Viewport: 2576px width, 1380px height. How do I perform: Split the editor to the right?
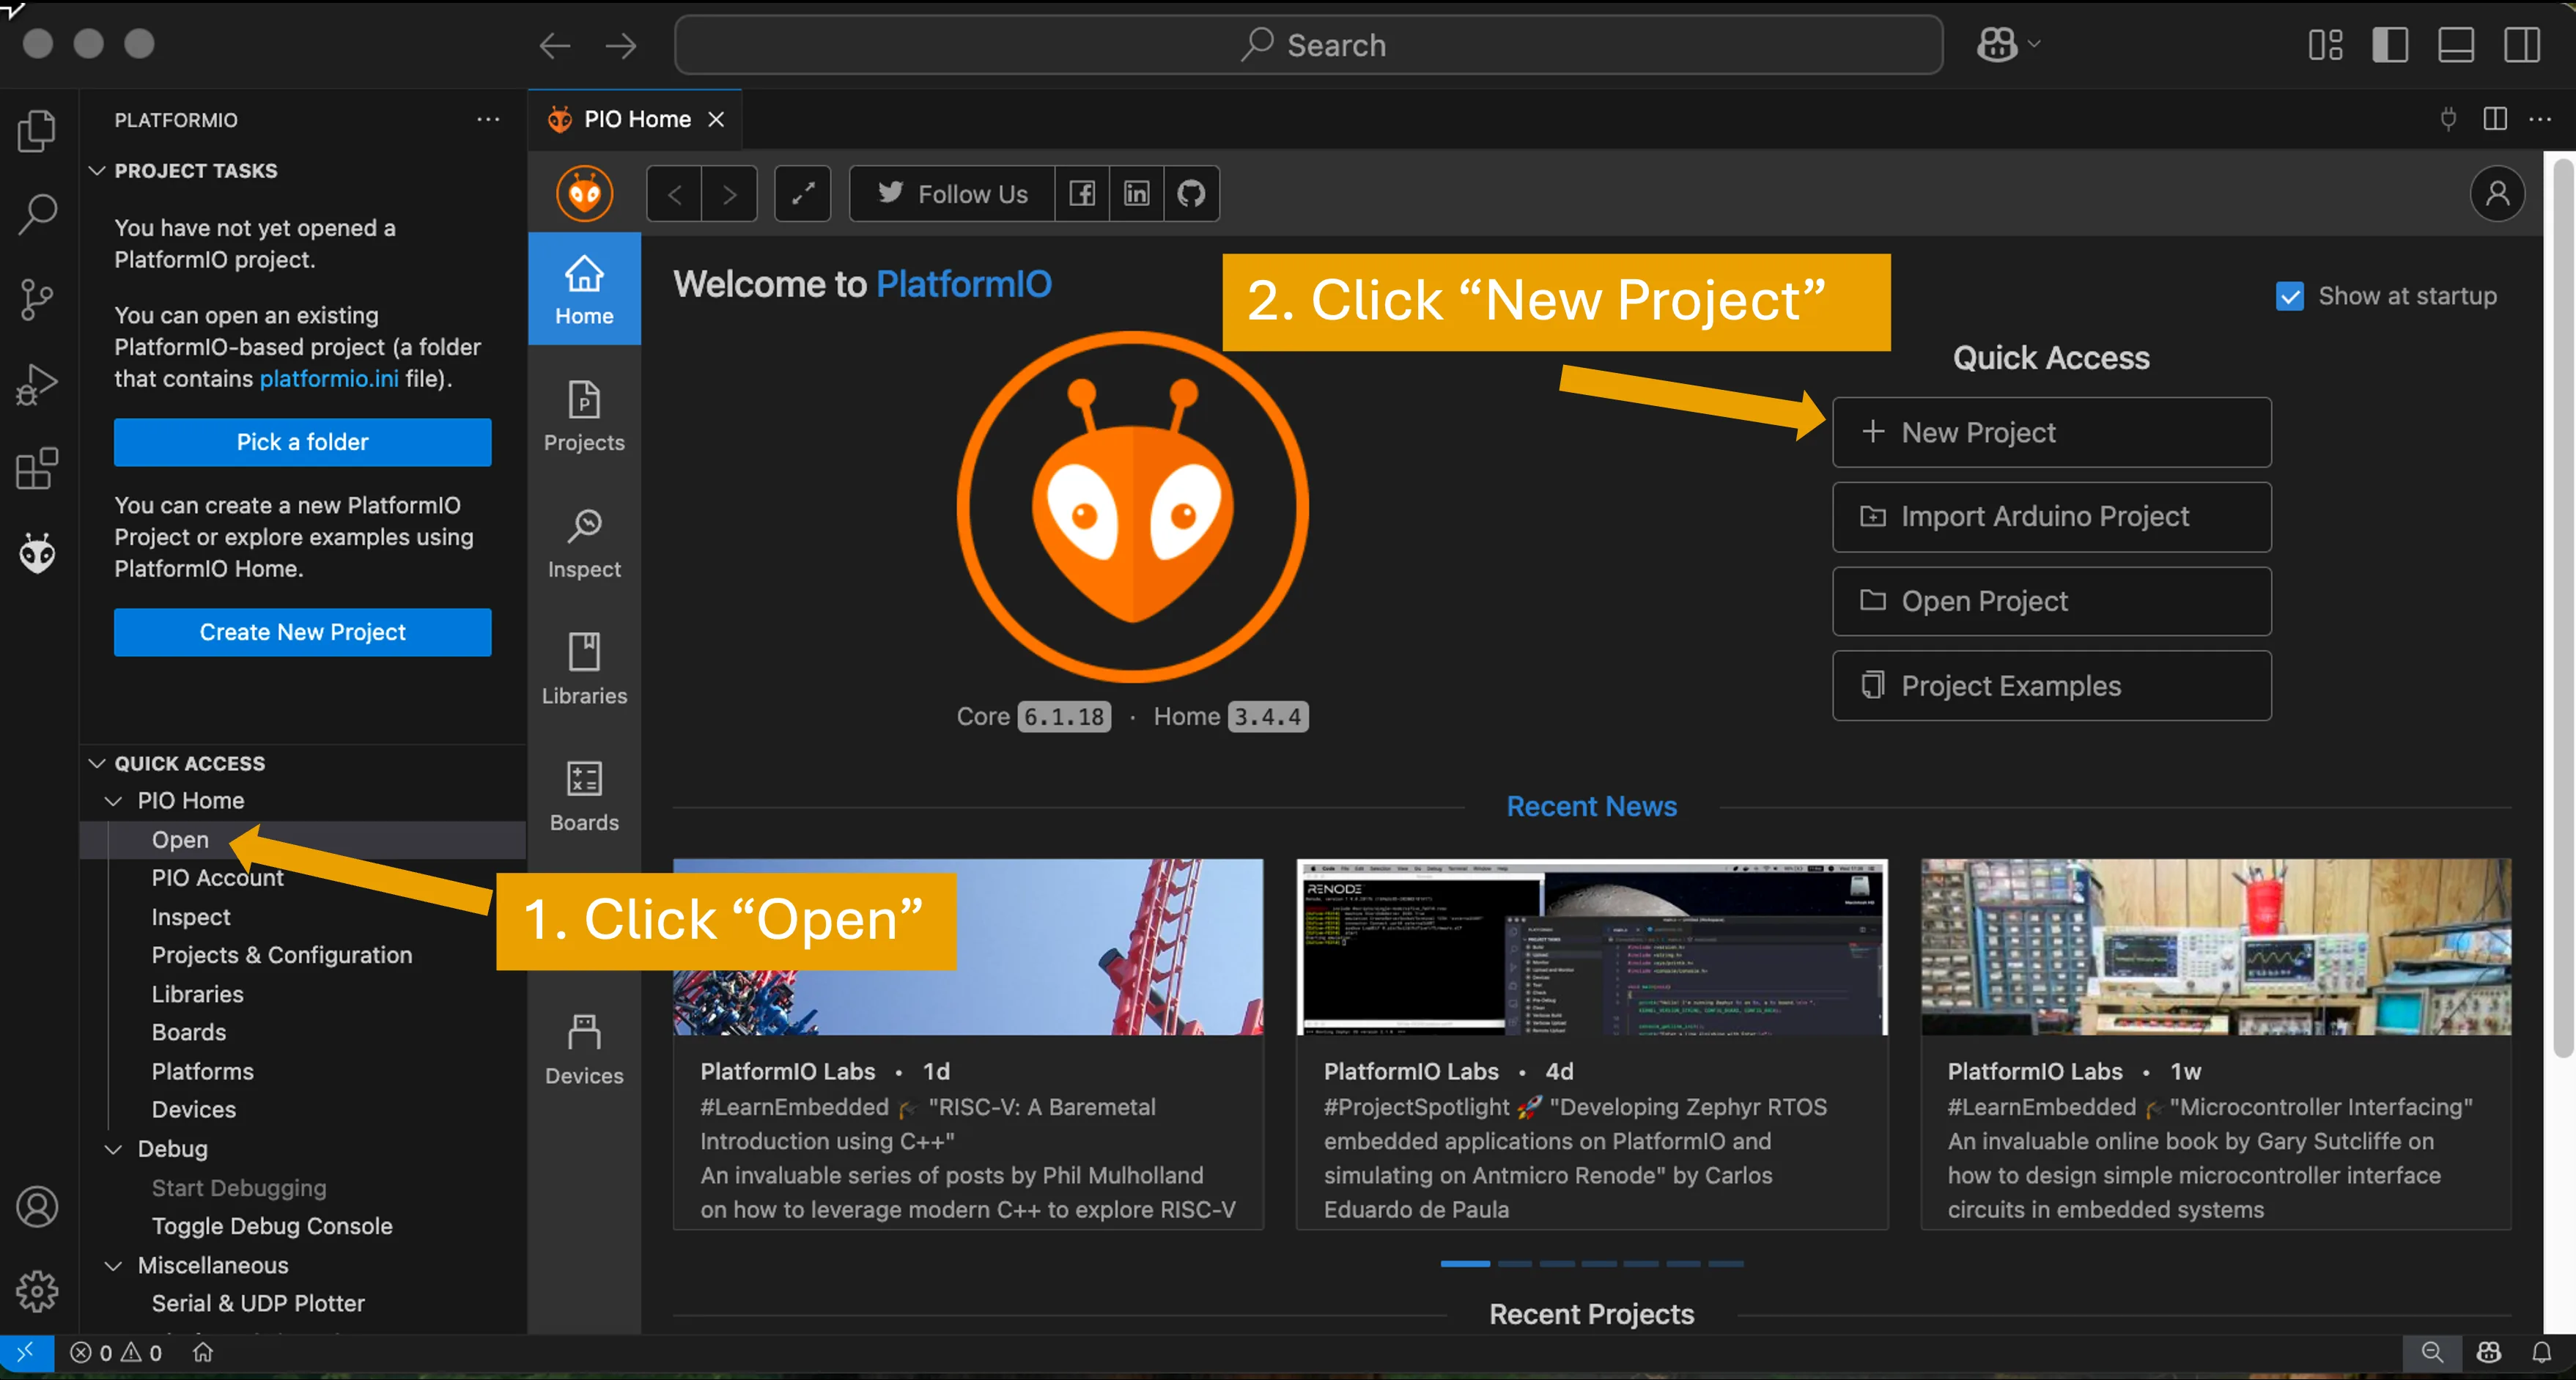tap(2495, 119)
